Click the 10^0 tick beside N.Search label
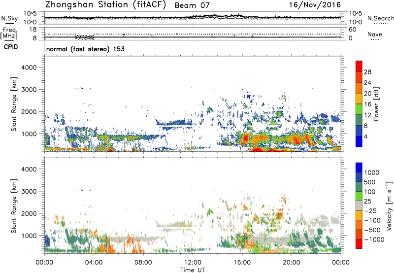The image size is (394, 273). [x=355, y=22]
